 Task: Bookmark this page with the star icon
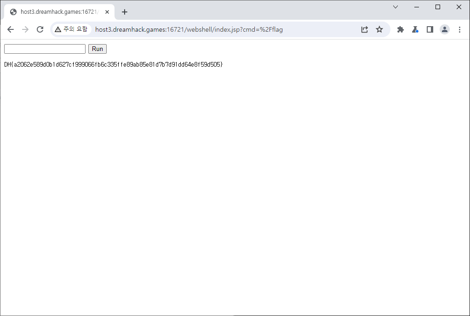379,29
